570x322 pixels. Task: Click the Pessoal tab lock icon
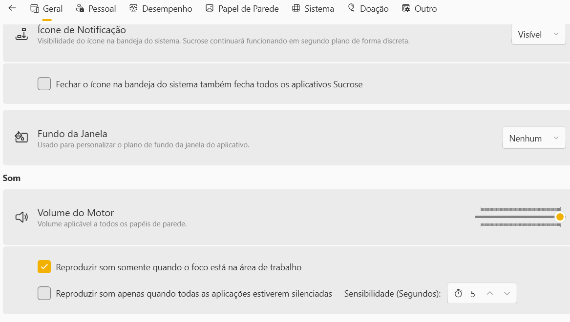[80, 8]
